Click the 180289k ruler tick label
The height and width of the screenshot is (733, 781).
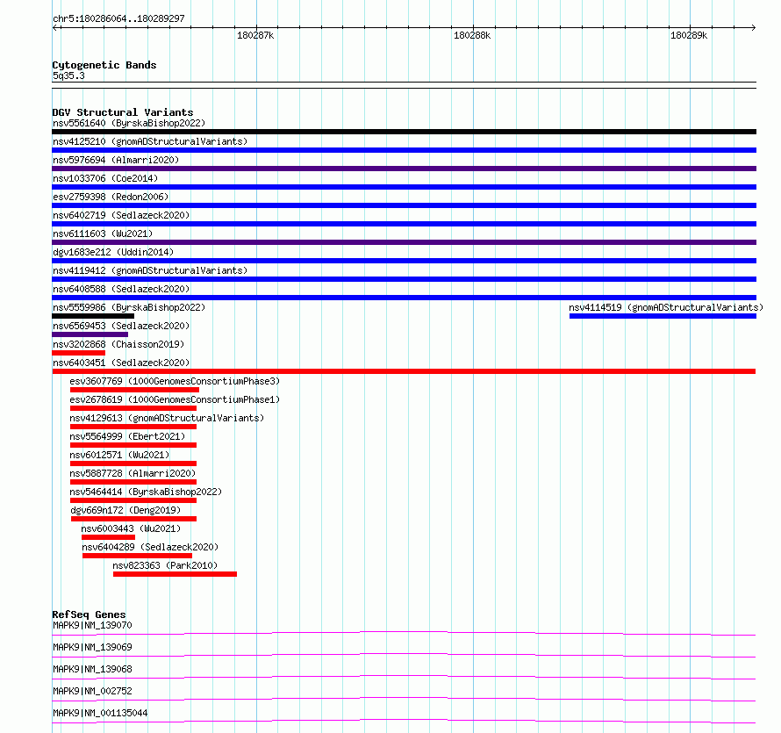(688, 35)
